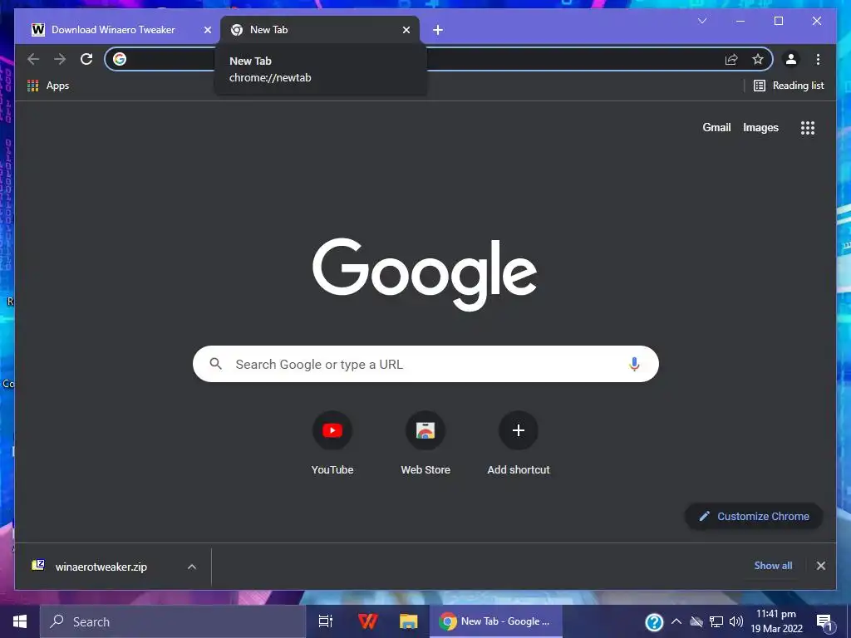The width and height of the screenshot is (851, 638).
Task: Share this page icon in address bar
Action: pos(731,59)
